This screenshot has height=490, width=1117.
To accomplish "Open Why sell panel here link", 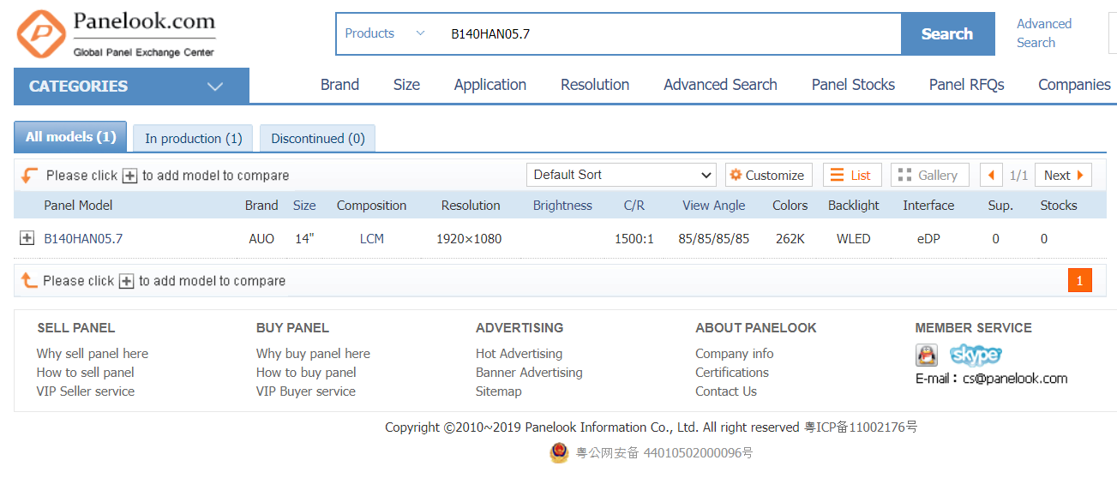I will coord(93,354).
